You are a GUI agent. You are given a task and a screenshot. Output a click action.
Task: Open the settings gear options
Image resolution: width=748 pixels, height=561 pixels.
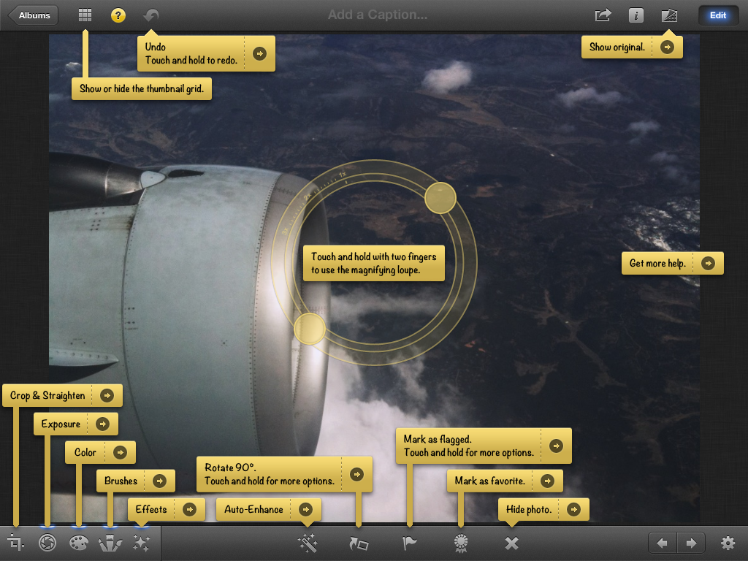click(x=728, y=543)
